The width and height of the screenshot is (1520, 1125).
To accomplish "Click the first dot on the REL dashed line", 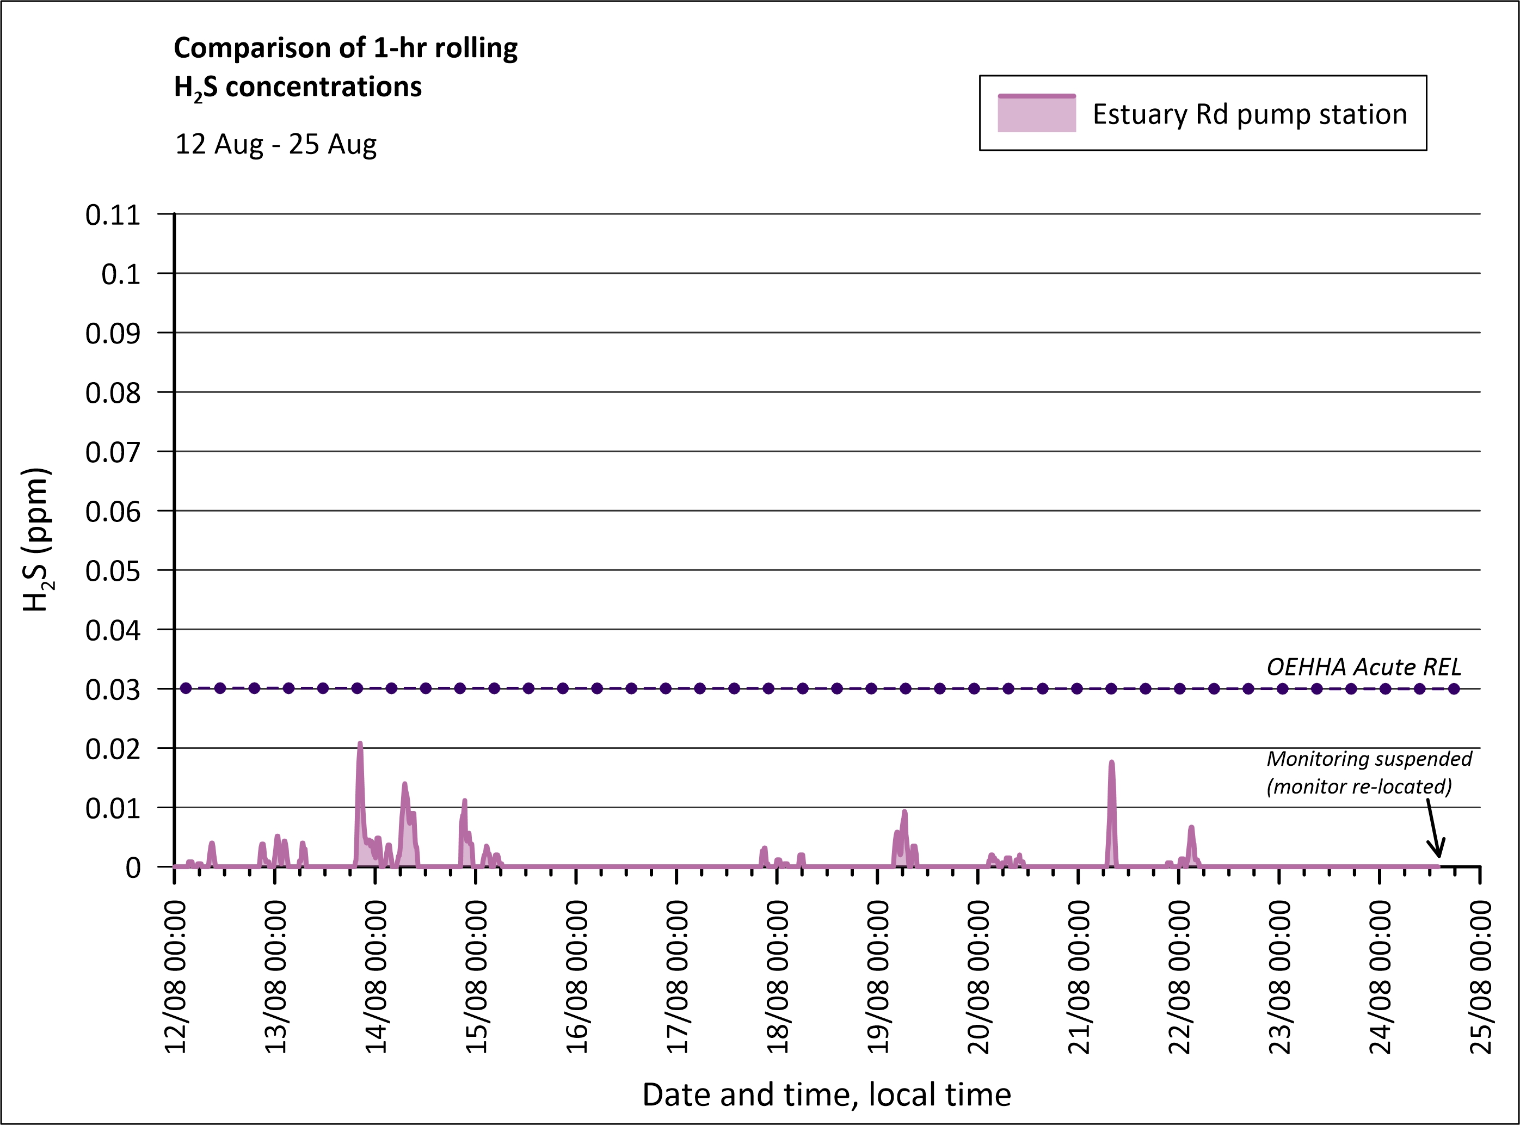I will 186,688.
